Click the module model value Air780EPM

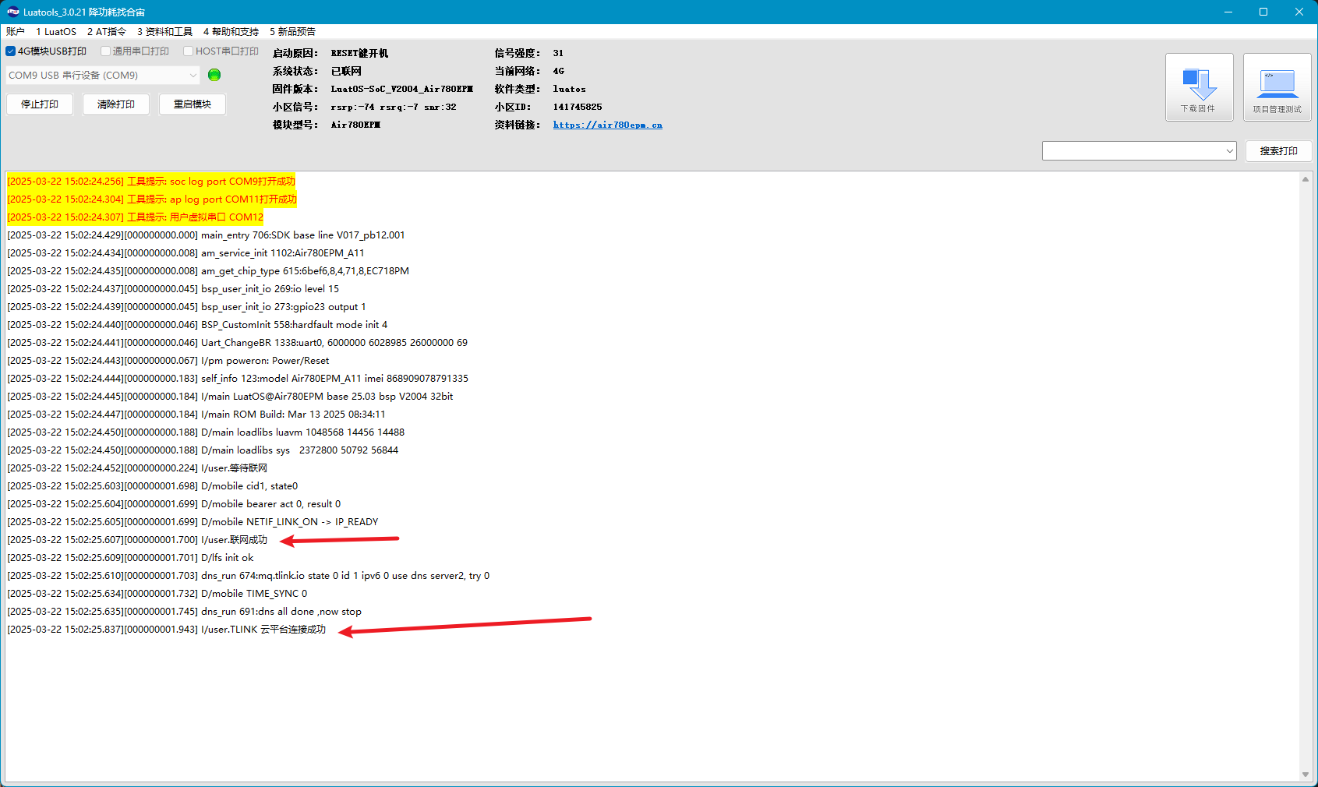355,125
